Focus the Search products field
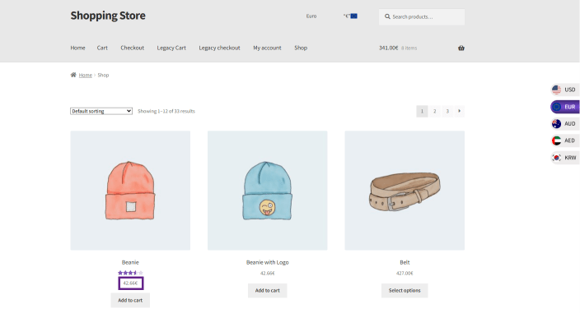Viewport: 580px width, 313px height. click(x=422, y=17)
